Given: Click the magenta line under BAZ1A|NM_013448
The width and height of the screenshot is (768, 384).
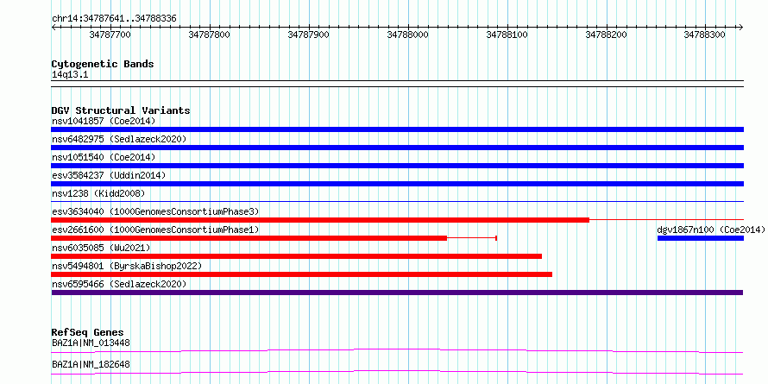Looking at the screenshot, I should 397,350.
